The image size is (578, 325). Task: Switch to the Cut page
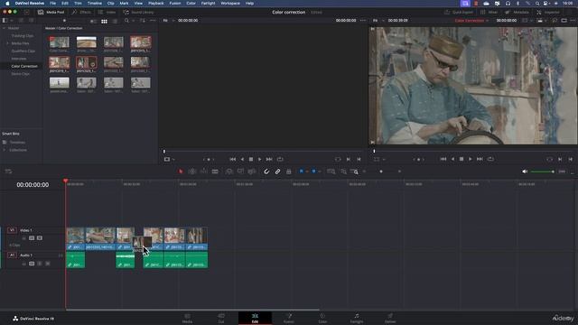[x=220, y=319]
